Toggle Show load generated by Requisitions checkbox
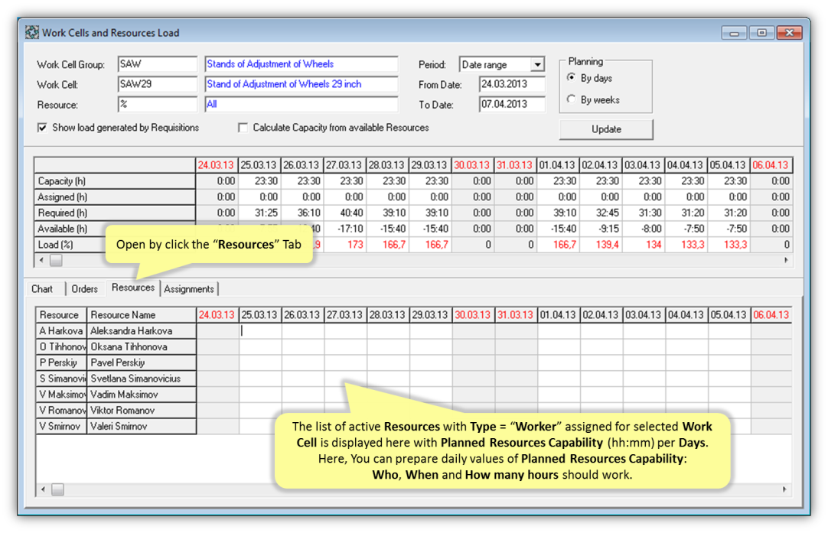This screenshot has height=533, width=828. pyautogui.click(x=42, y=128)
